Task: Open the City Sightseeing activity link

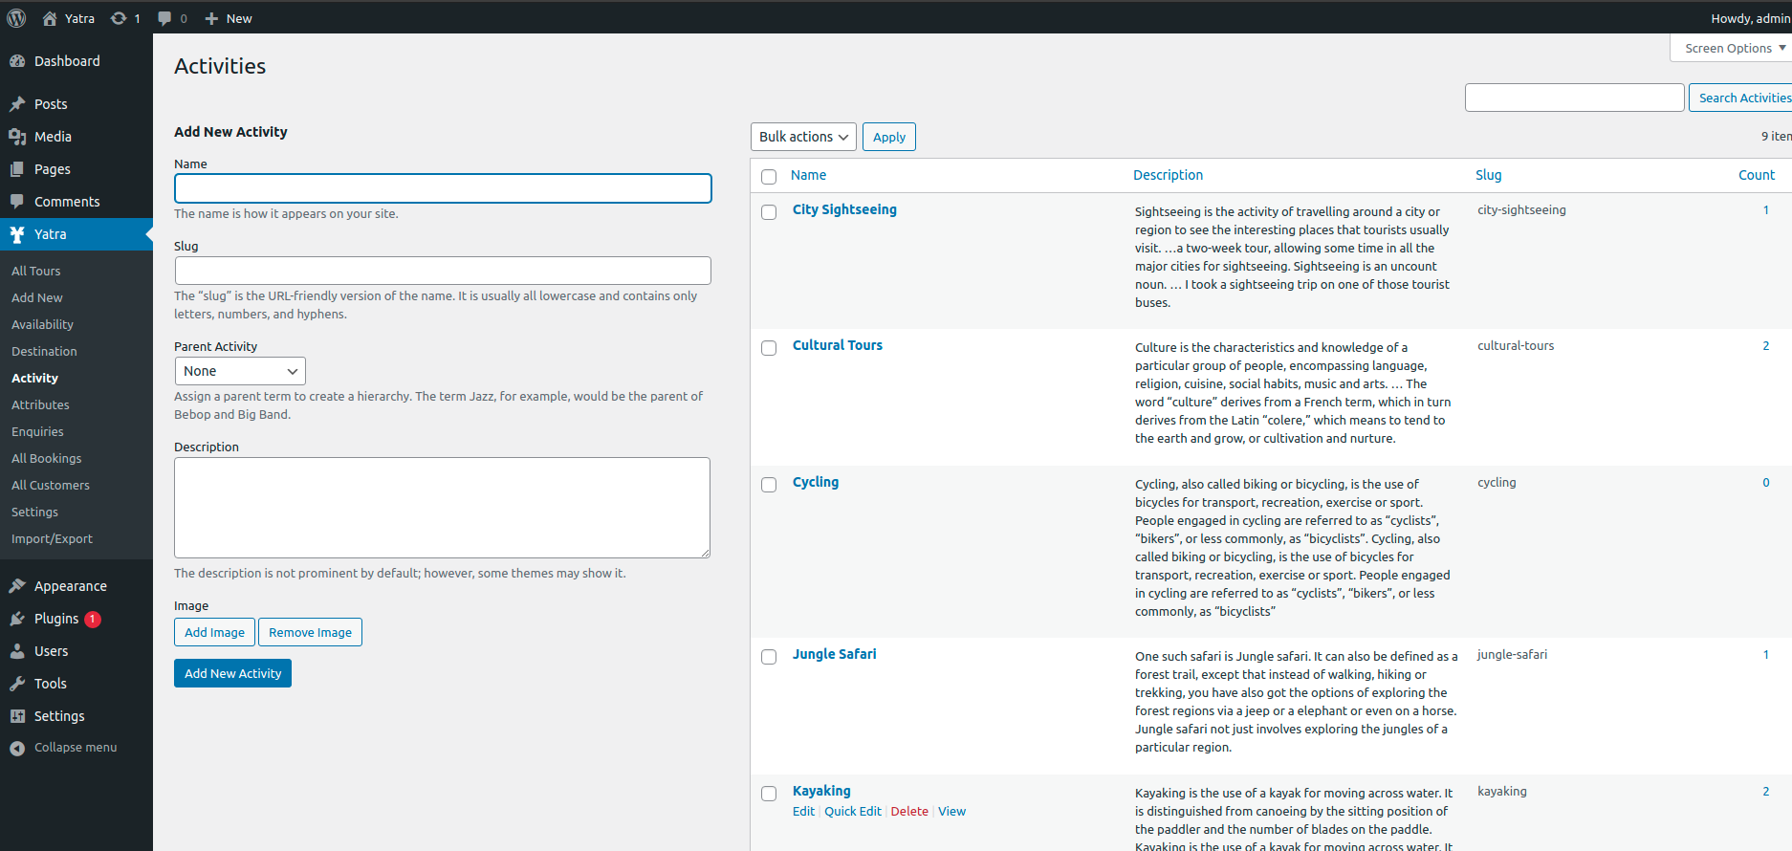Action: (x=844, y=209)
